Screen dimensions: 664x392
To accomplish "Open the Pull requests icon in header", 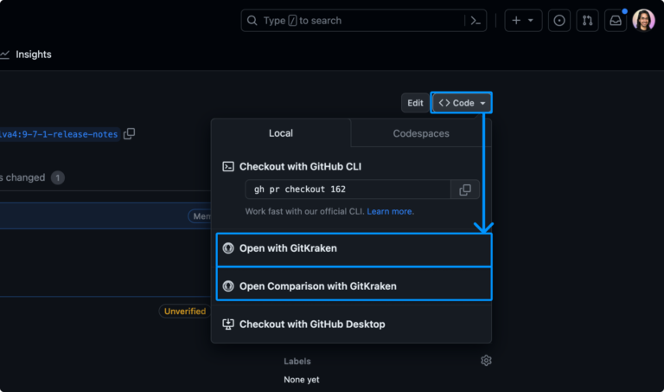I will [x=587, y=21].
